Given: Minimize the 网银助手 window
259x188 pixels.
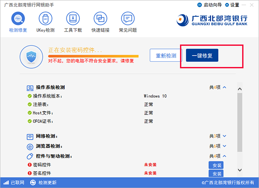Looking at the screenshot, I should pyautogui.click(x=244, y=5).
